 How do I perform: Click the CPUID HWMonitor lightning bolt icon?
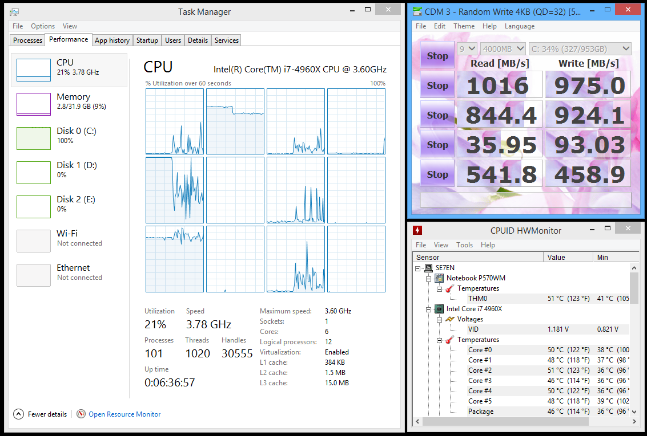[x=417, y=230]
